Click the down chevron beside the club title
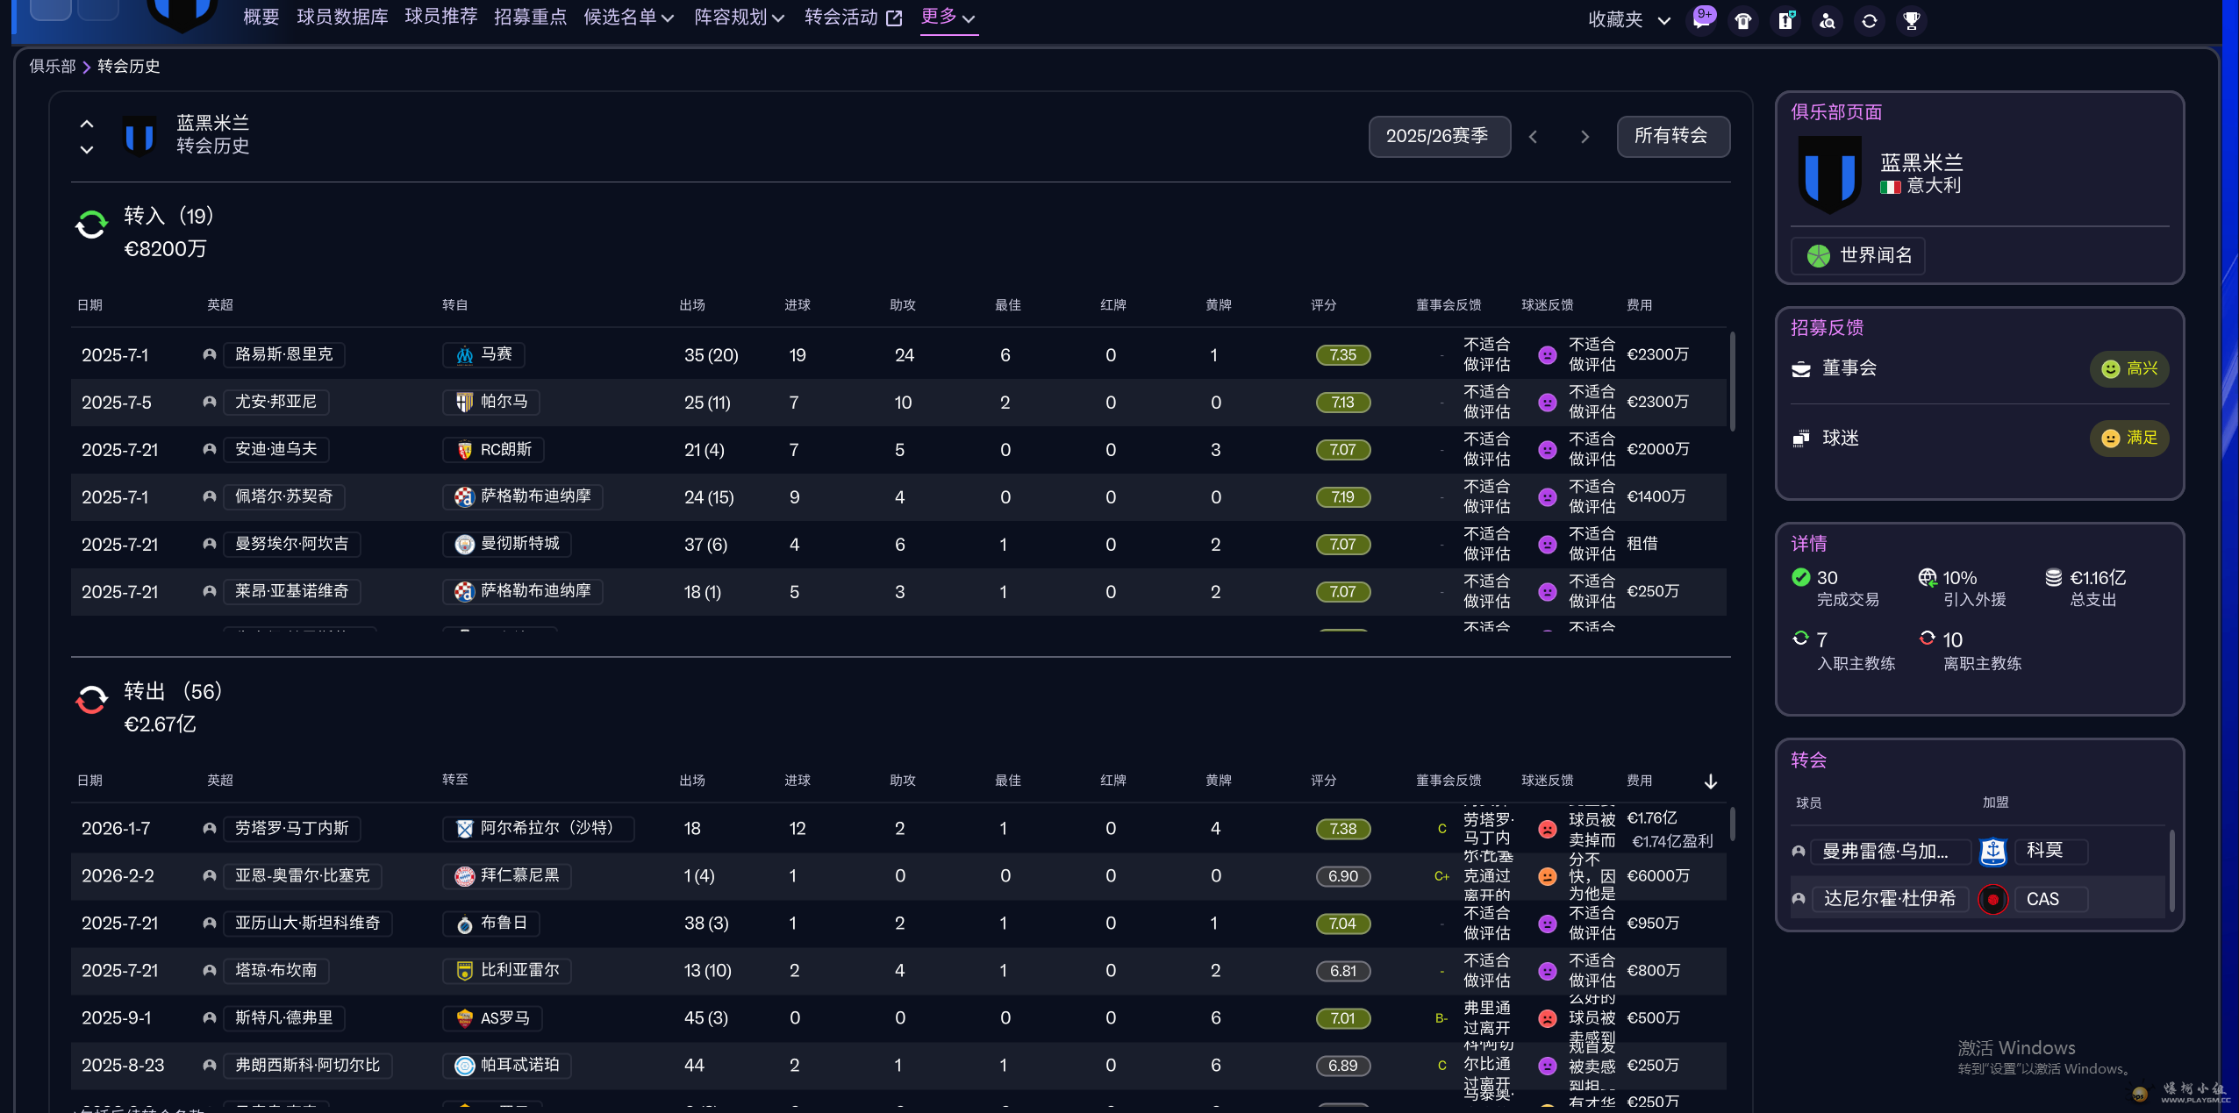 [87, 150]
